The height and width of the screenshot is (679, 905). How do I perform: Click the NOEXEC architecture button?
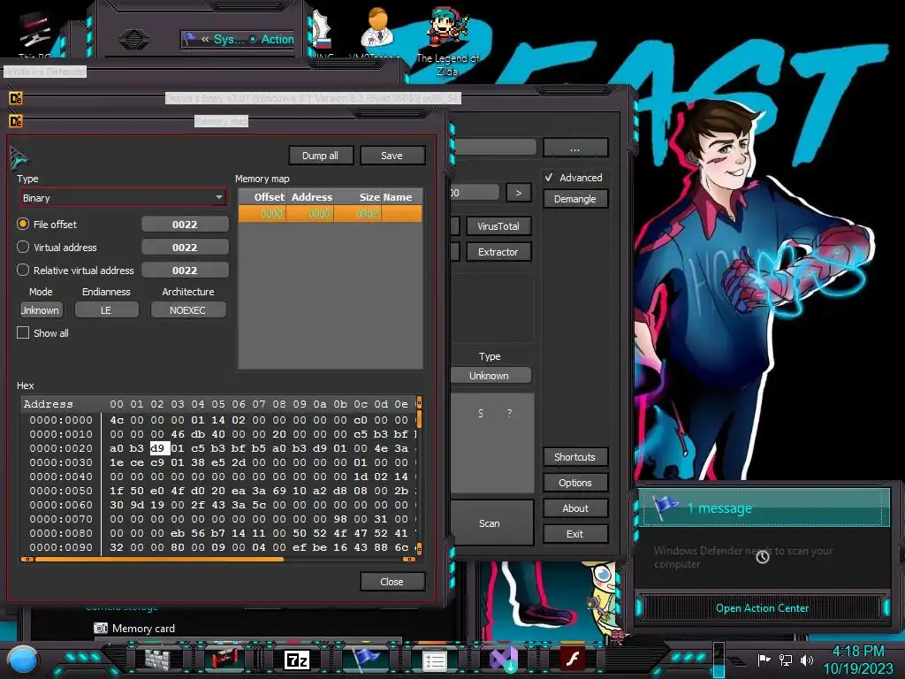[187, 310]
